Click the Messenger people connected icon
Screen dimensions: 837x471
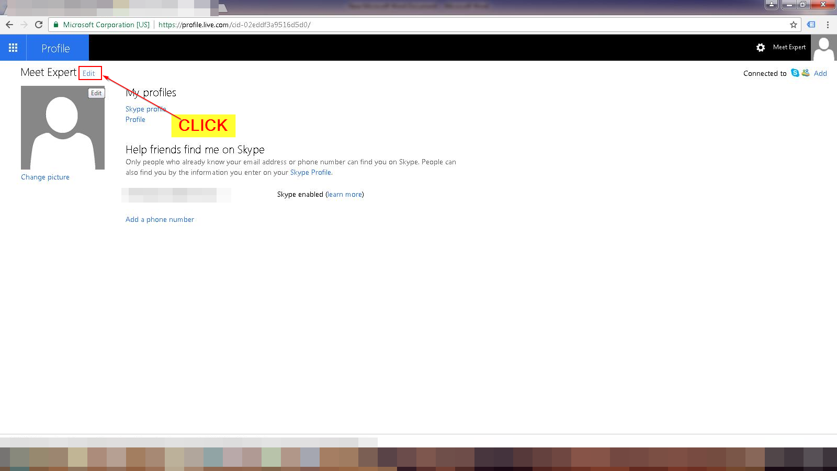click(806, 73)
